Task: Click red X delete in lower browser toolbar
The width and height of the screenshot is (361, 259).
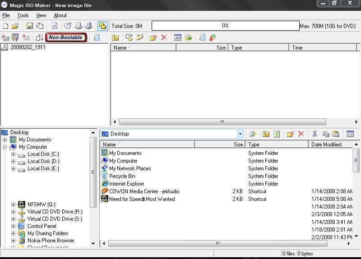Action: coord(301,134)
